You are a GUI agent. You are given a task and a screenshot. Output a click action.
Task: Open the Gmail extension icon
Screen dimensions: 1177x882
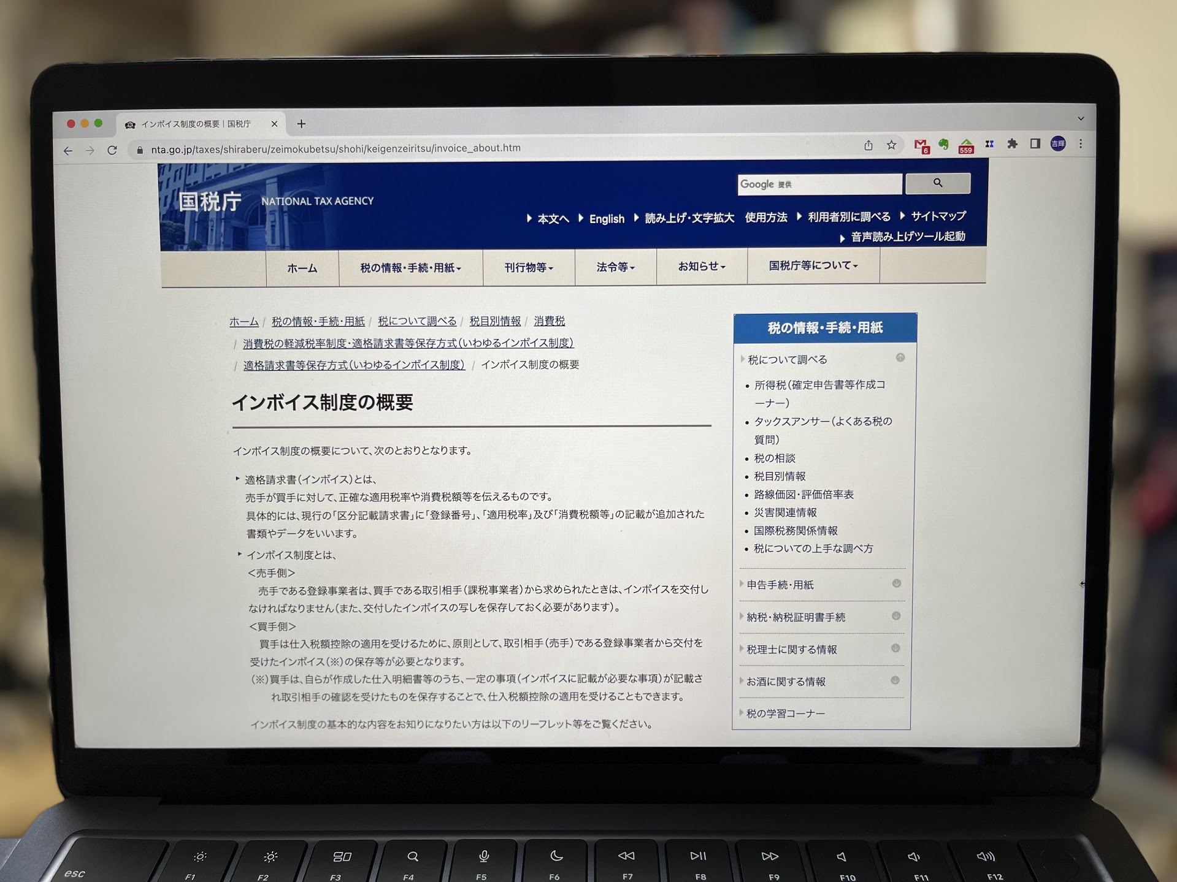pos(921,145)
